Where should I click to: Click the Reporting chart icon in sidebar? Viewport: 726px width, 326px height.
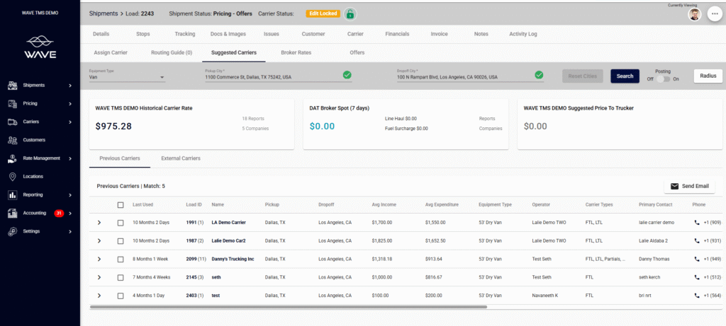(x=13, y=194)
